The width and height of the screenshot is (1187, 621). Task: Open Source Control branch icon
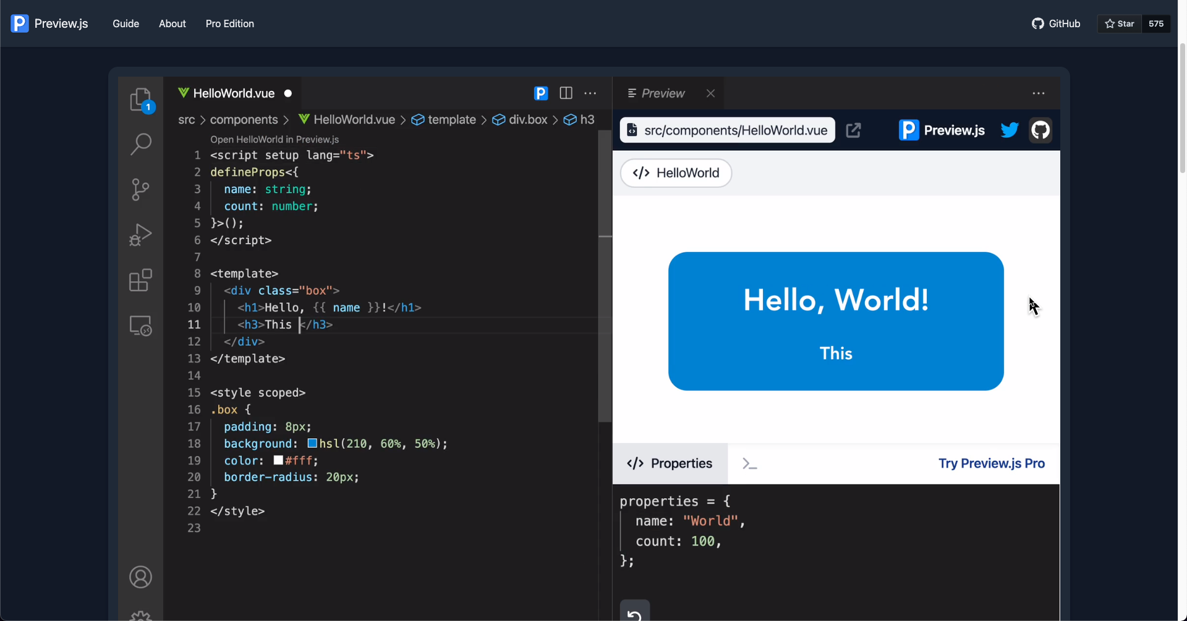tap(141, 190)
